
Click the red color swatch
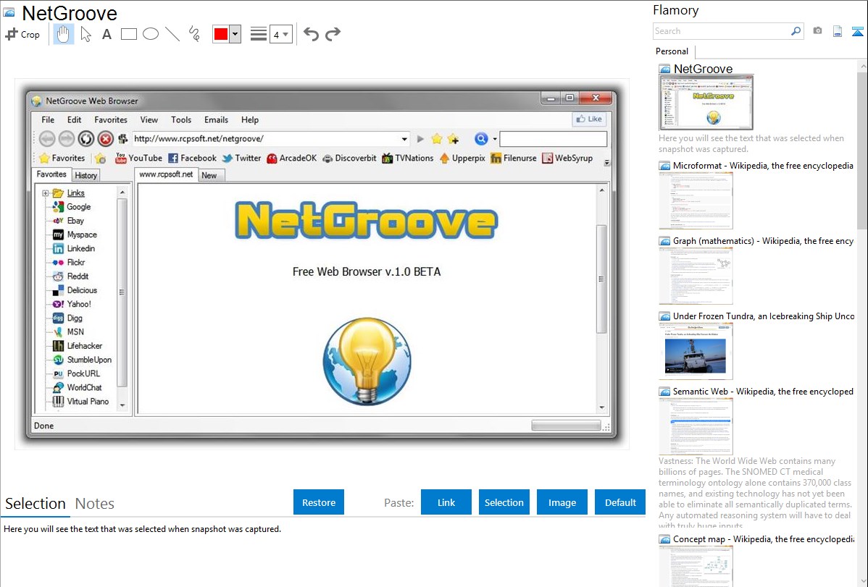(x=221, y=34)
